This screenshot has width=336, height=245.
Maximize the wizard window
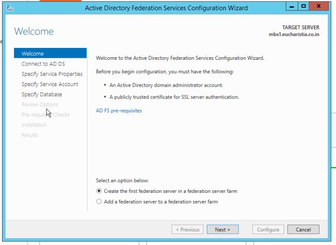coord(304,7)
